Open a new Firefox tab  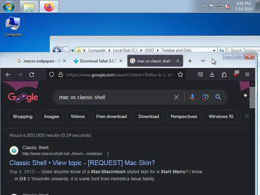(x=190, y=61)
